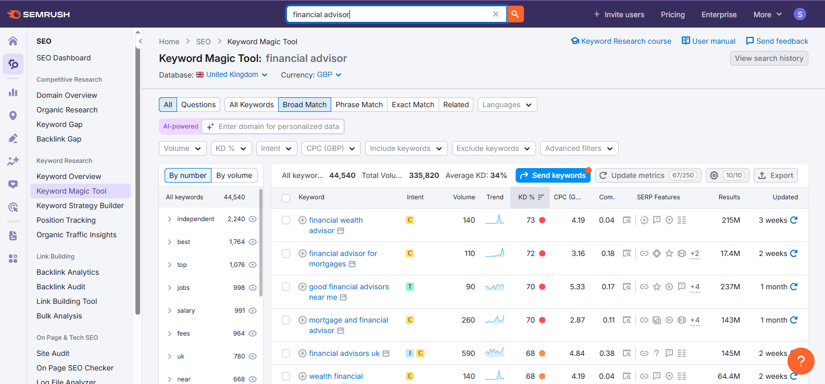Open the Volume filter dropdown
The height and width of the screenshot is (384, 825).
coord(182,148)
